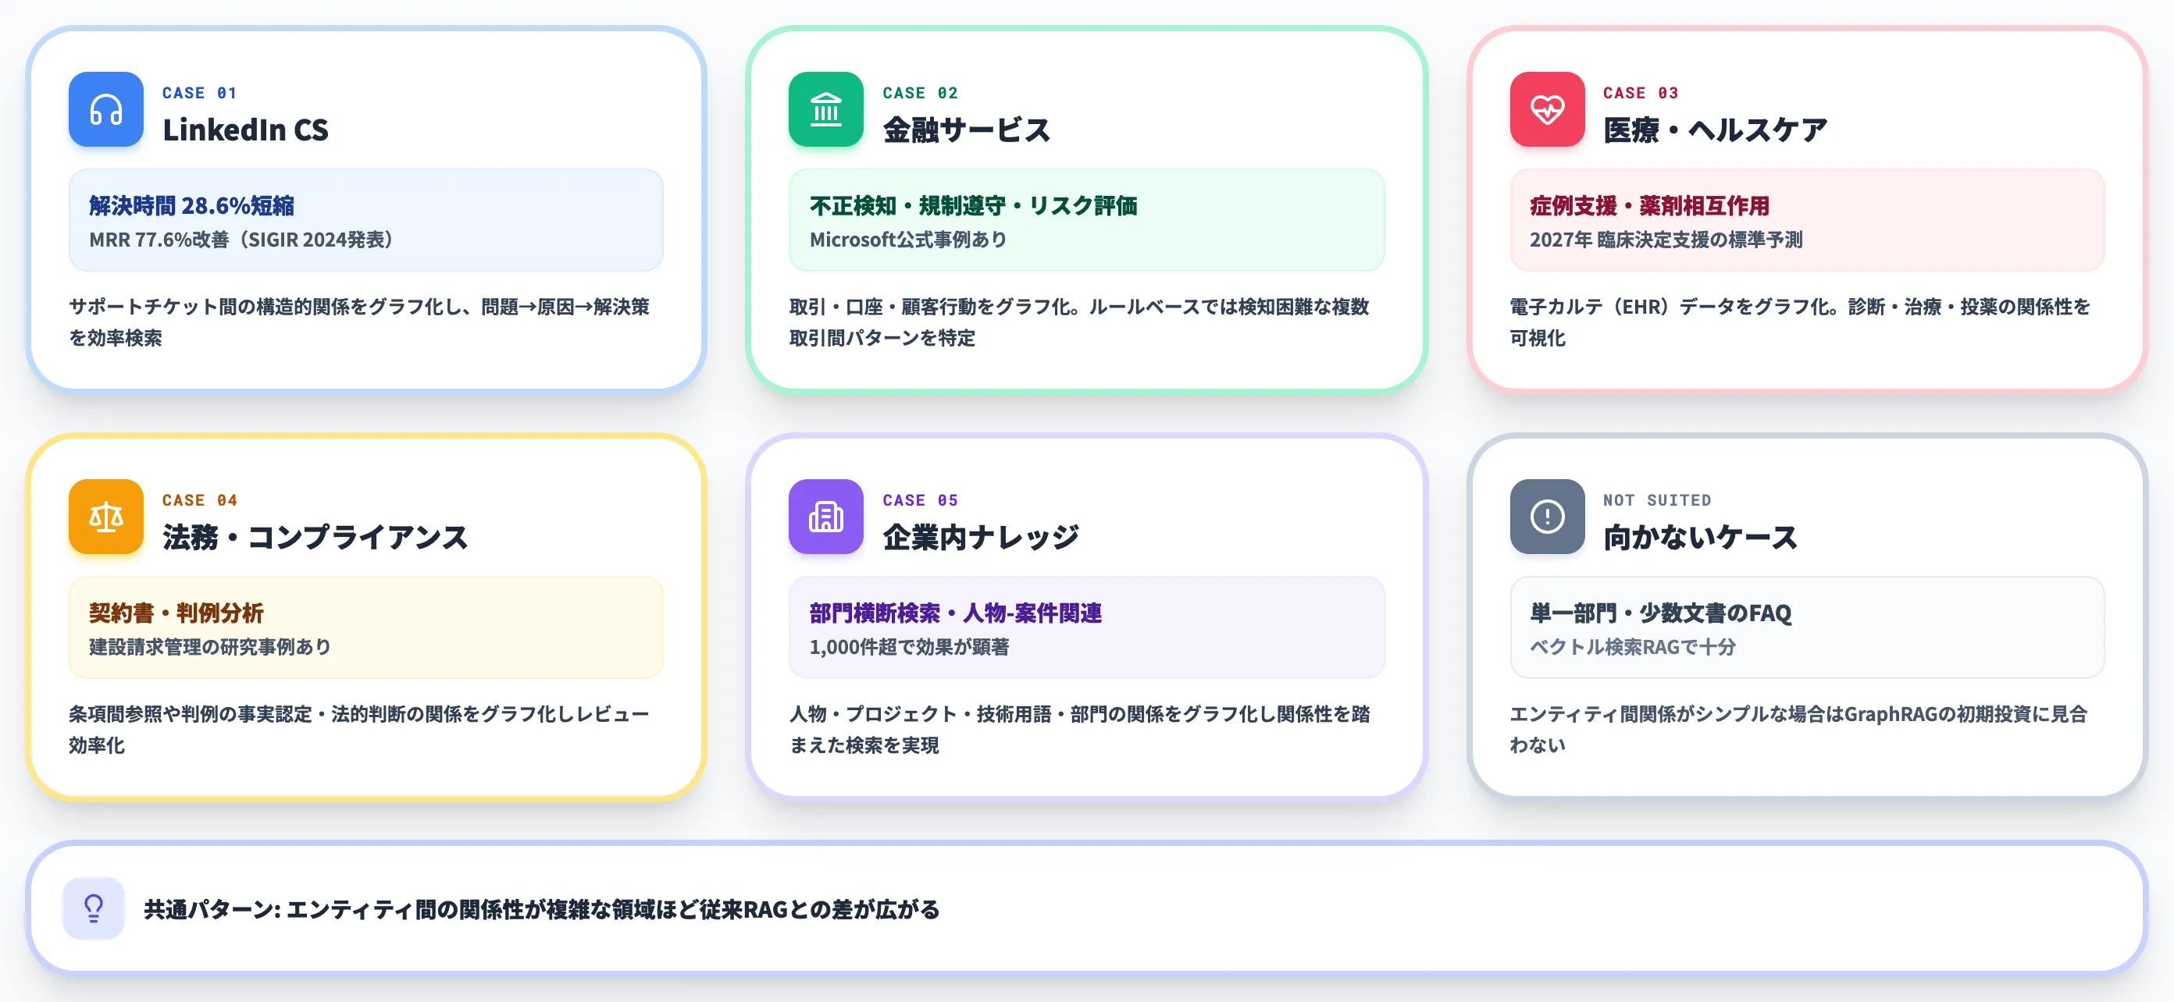The width and height of the screenshot is (2174, 1002).
Task: Click the finance description starting '取引・口座・顧客行動'
Action: [1079, 322]
